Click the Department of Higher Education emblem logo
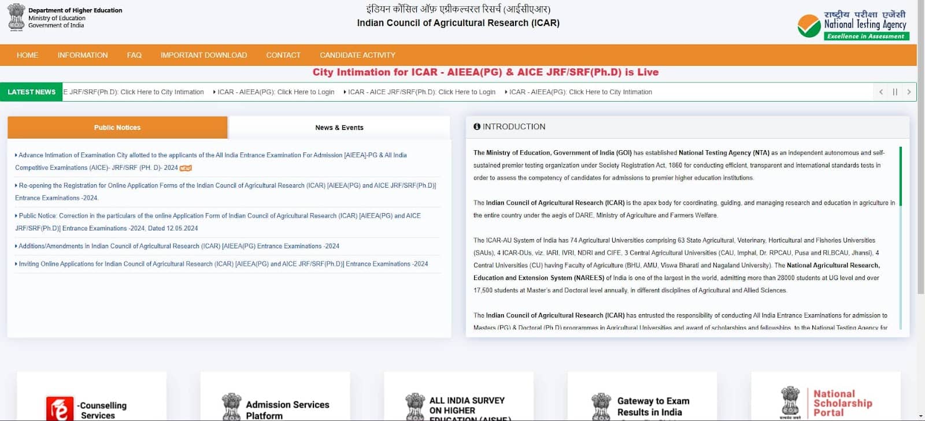 [16, 17]
